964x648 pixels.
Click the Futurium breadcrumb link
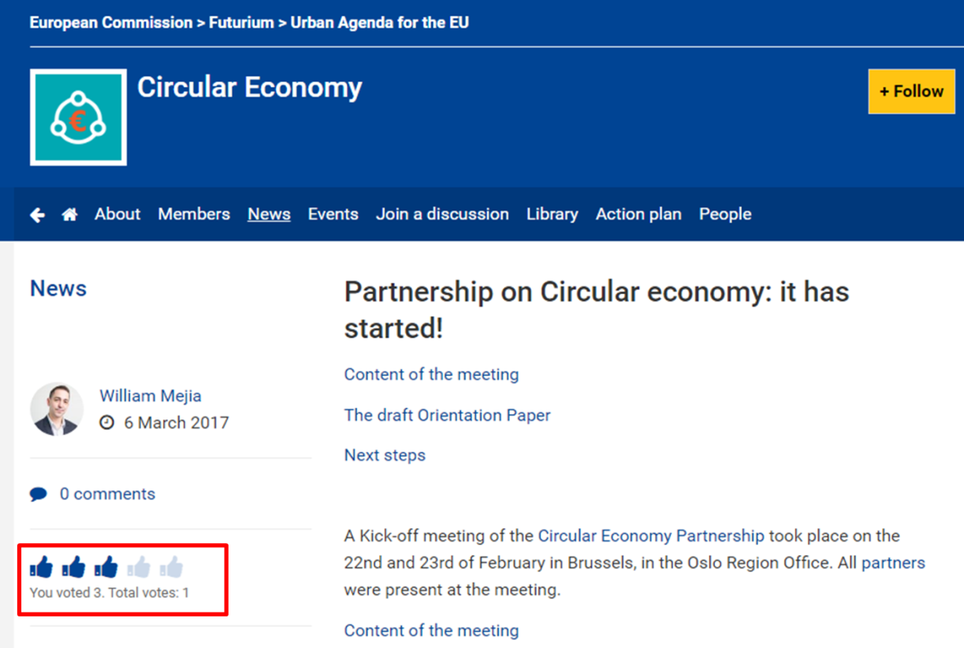[241, 23]
